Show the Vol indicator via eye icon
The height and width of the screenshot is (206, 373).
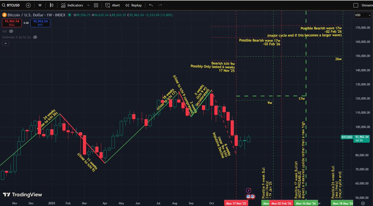tap(11, 31)
